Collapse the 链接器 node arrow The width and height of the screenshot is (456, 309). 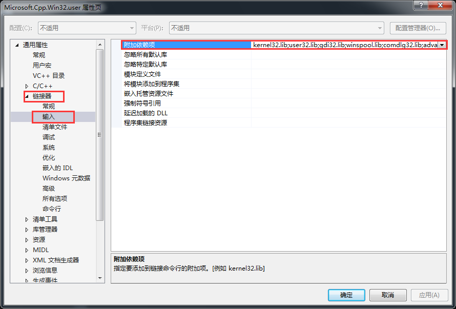tap(27, 96)
